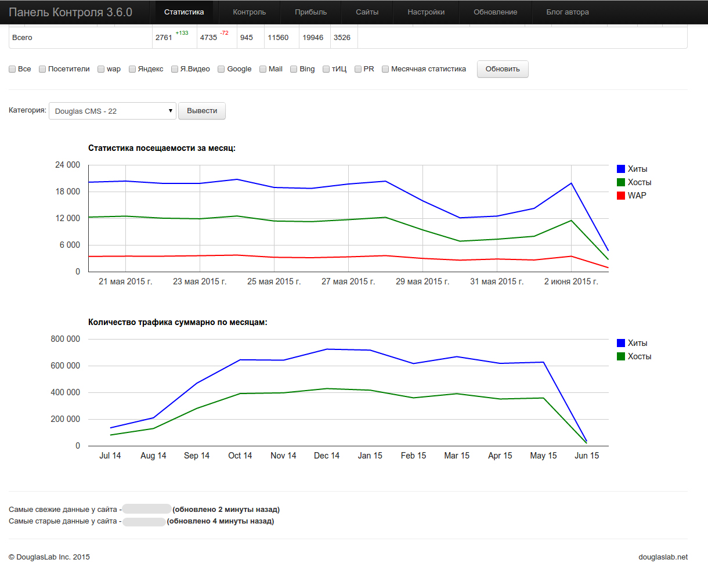This screenshot has height=563, width=708.
Task: Tick the Посетители checkbox
Action: (42, 69)
